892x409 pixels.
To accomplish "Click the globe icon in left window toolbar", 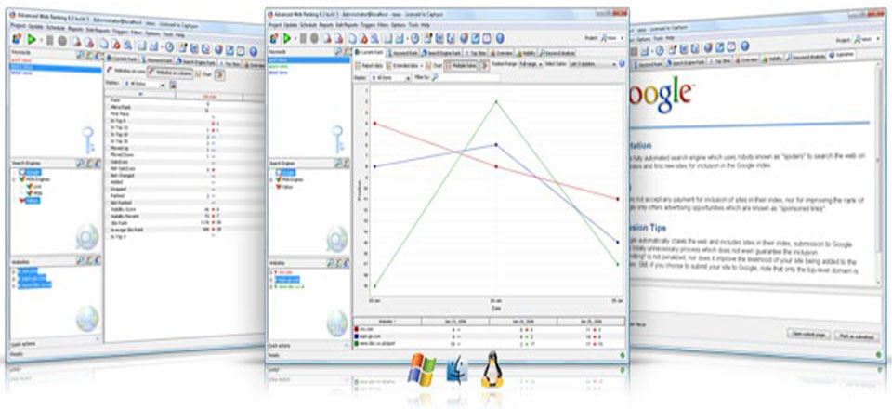I will click(x=217, y=48).
